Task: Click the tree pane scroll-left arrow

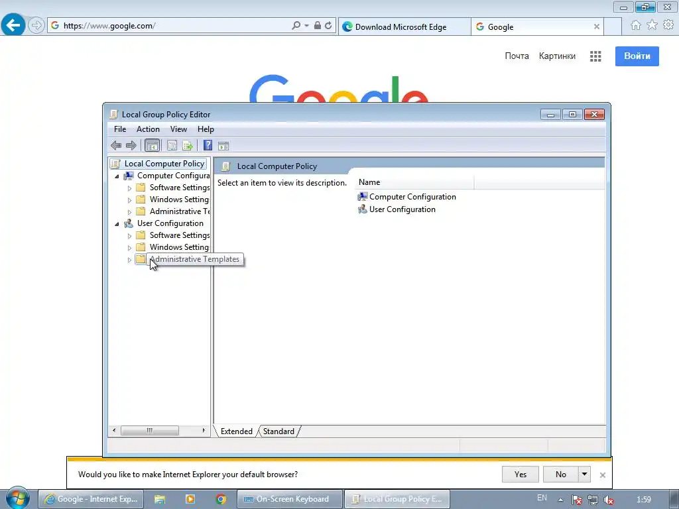Action: click(x=114, y=430)
